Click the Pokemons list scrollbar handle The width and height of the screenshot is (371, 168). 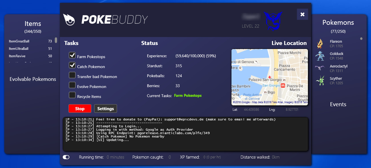pyautogui.click(x=361, y=39)
